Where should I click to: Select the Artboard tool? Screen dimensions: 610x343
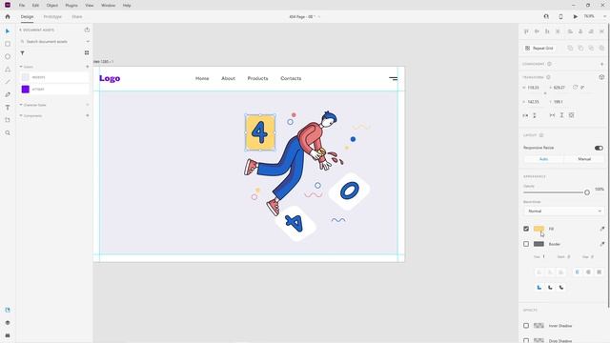(8, 120)
